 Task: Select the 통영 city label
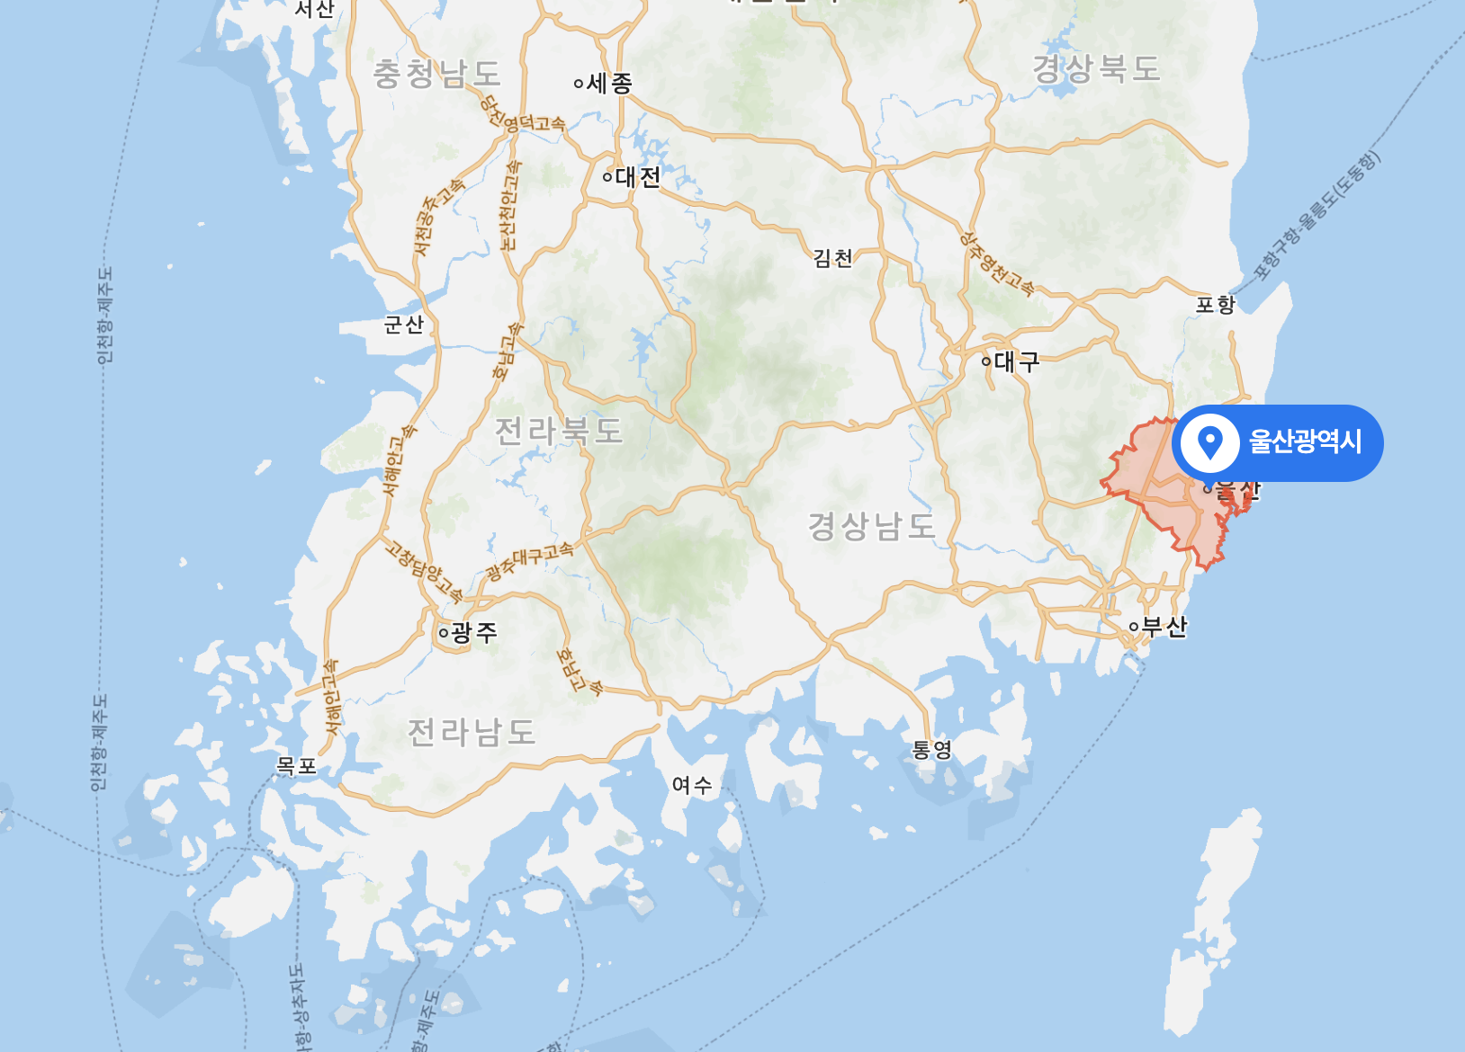[931, 749]
